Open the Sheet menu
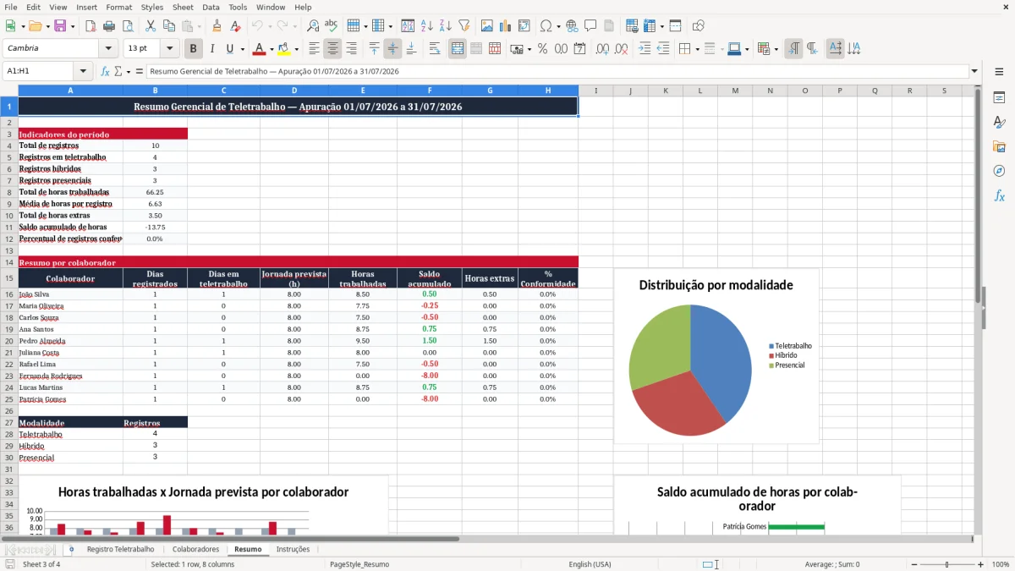This screenshot has height=571, width=1015. click(x=183, y=7)
